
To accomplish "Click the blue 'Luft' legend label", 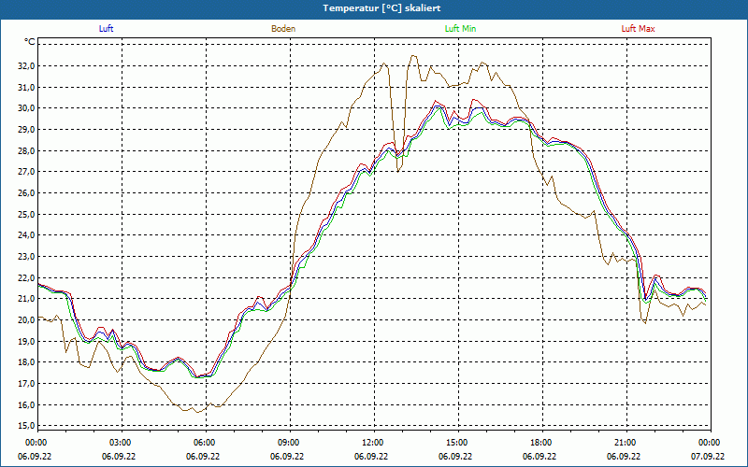I will click(x=106, y=29).
